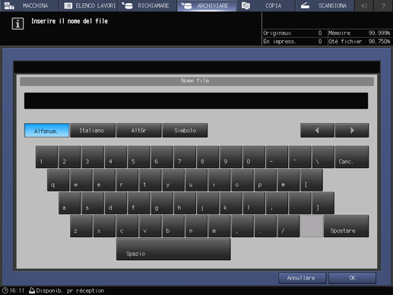Viewport: 393px width, 295px height.
Task: Tap the z key
Action: 81,226
